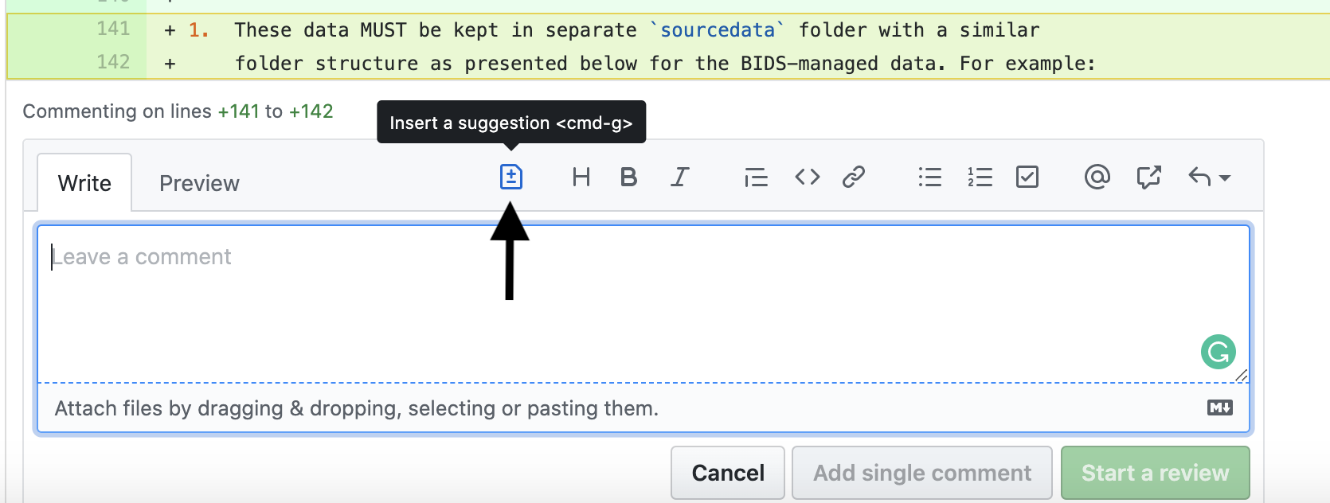The width and height of the screenshot is (1330, 503).
Task: Insert a quote block
Action: point(756,177)
